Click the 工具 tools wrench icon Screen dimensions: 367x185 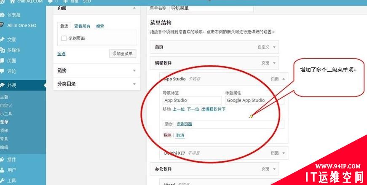(x=2, y=180)
